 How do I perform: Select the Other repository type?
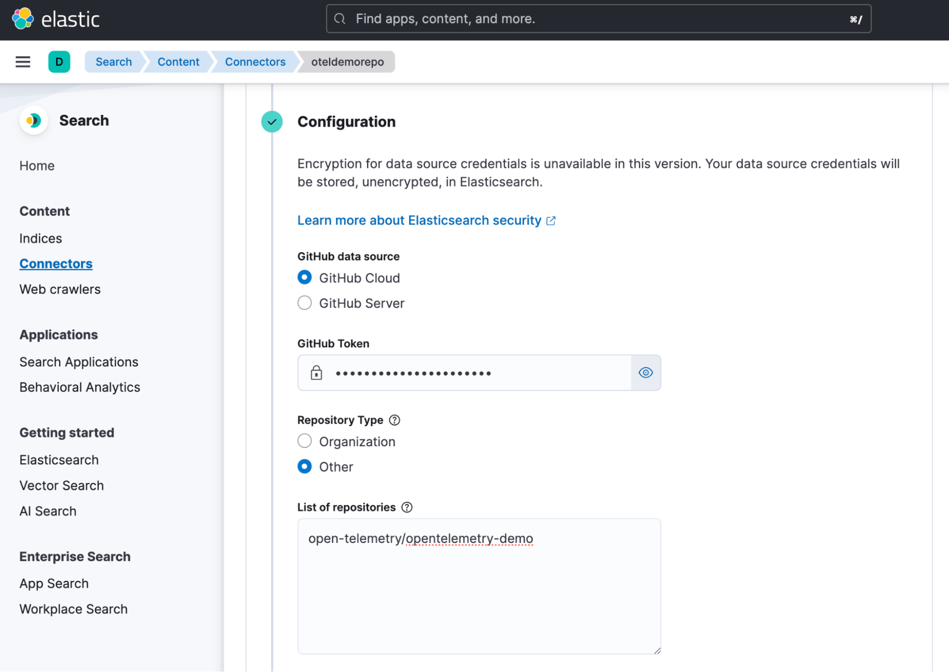pyautogui.click(x=305, y=467)
